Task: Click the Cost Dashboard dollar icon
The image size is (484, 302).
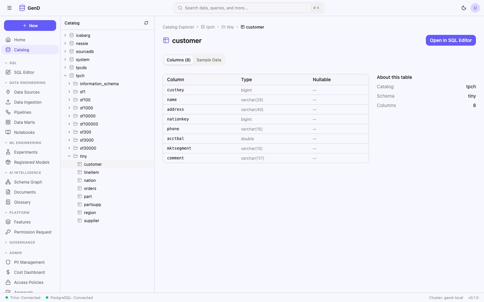Action: point(8,272)
